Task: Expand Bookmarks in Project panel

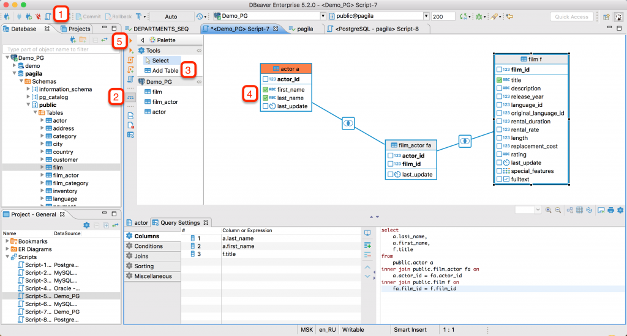Action: 7,241
